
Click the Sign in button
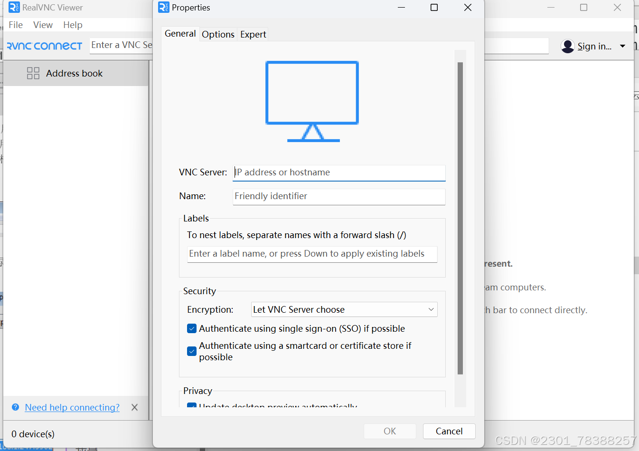[x=594, y=46]
